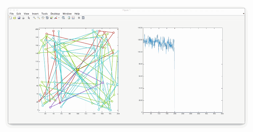The image size is (253, 132).
Task: Open the View menu
Action: tap(27, 14)
